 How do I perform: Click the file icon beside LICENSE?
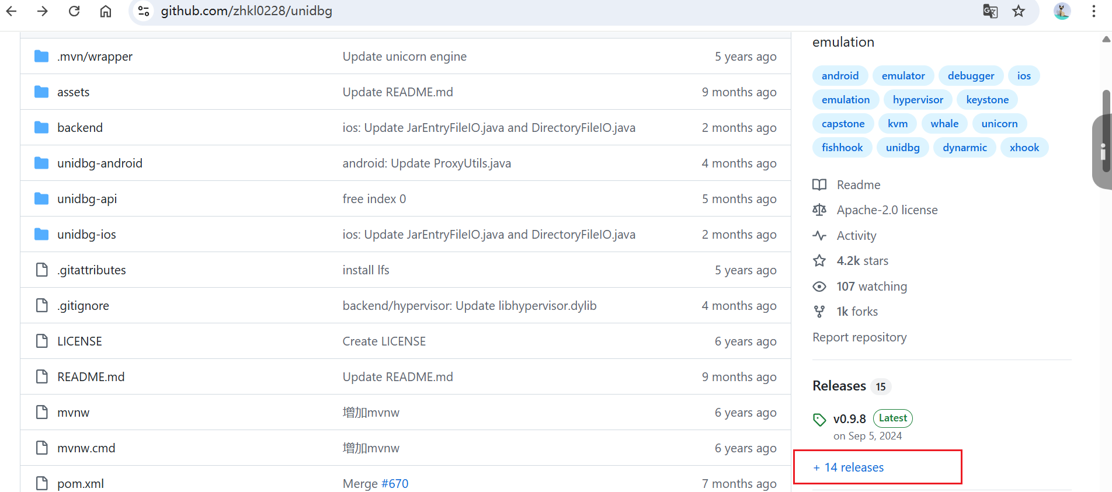(x=41, y=341)
